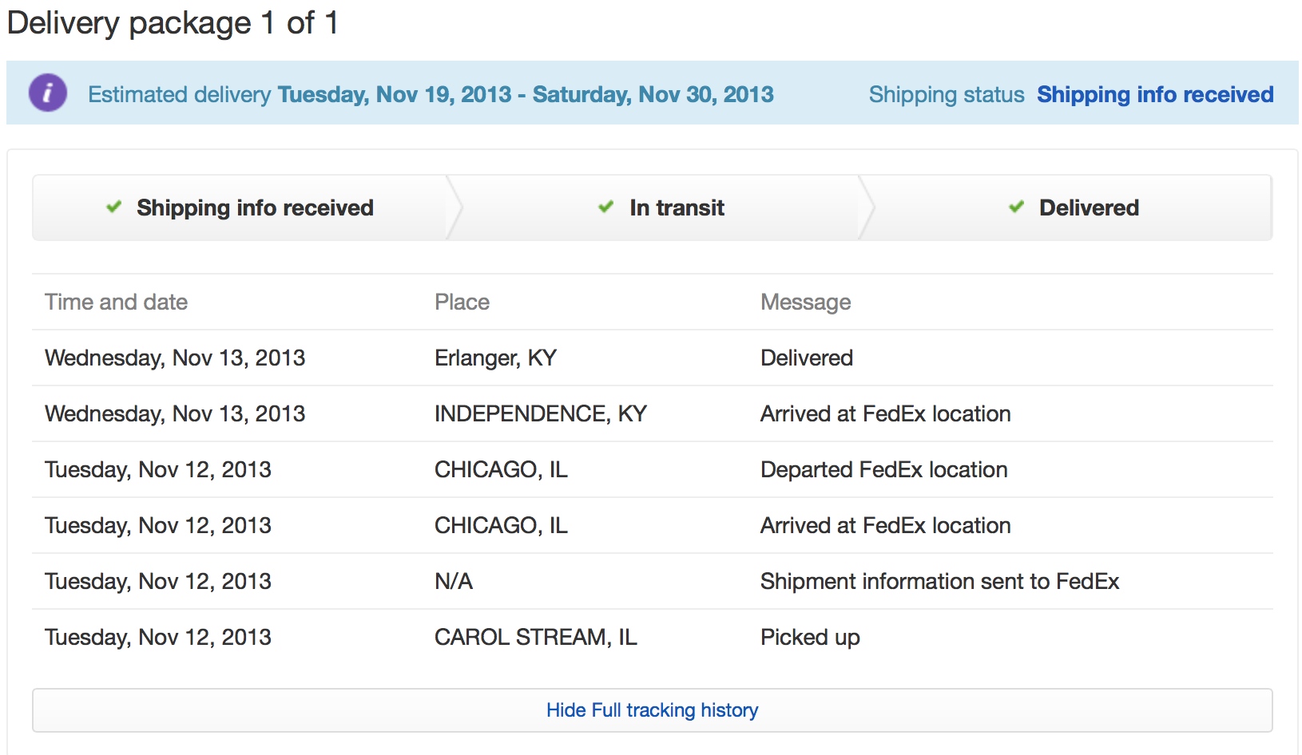Collapse with Hide Full tracking history

[x=653, y=710]
